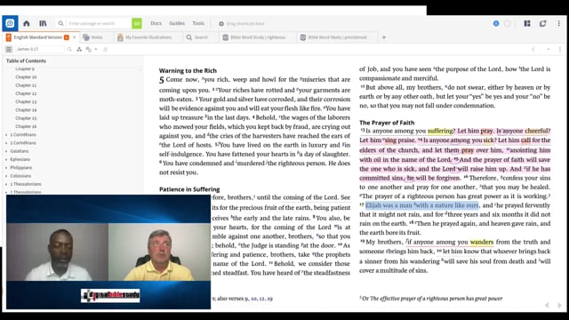Open the Layouts grid icon
Viewport: 569px width, 320px height.
pos(527,24)
